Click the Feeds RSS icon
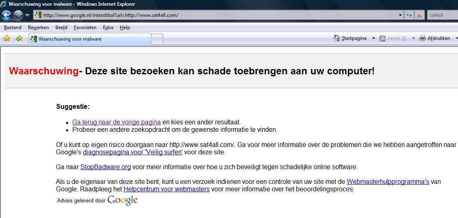Viewport: 458px width, 218px height. point(382,38)
